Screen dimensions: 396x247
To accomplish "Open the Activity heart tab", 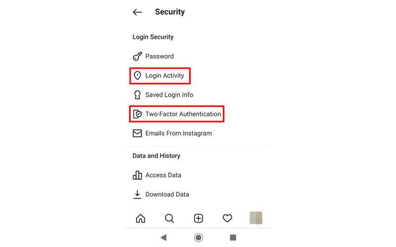I will [227, 218].
